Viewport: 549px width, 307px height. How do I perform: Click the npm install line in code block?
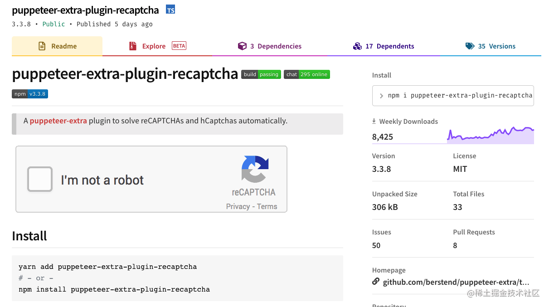114,289
